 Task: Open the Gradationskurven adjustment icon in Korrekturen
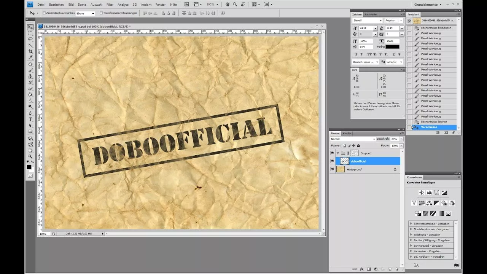(x=437, y=192)
